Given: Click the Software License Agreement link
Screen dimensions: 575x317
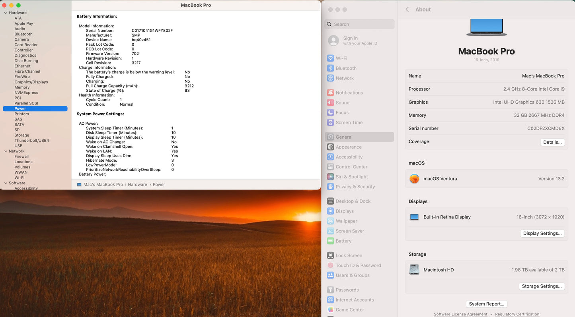Looking at the screenshot, I should 460,314.
